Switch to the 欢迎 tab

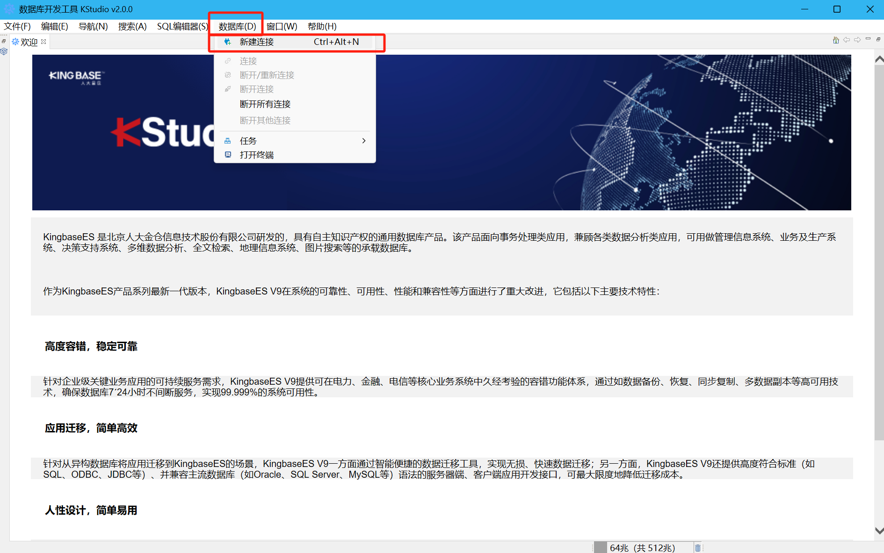pyautogui.click(x=29, y=42)
